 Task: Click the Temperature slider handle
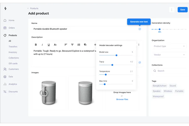[x=106, y=75]
